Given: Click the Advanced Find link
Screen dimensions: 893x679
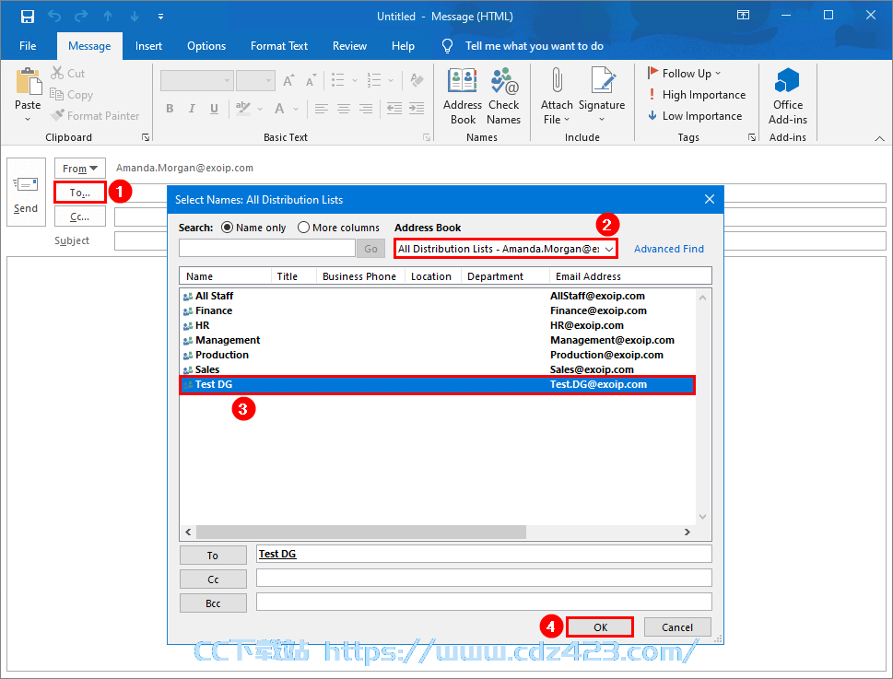Looking at the screenshot, I should [x=669, y=249].
